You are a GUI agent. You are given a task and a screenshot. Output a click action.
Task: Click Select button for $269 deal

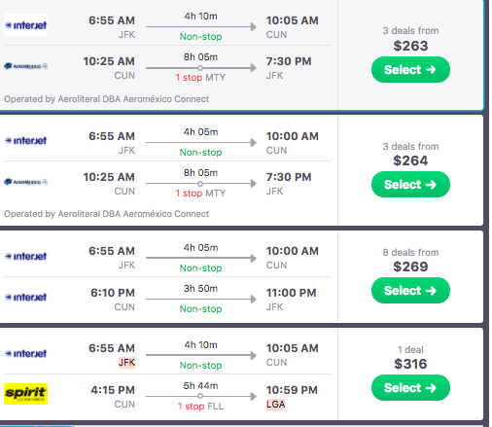pos(410,291)
